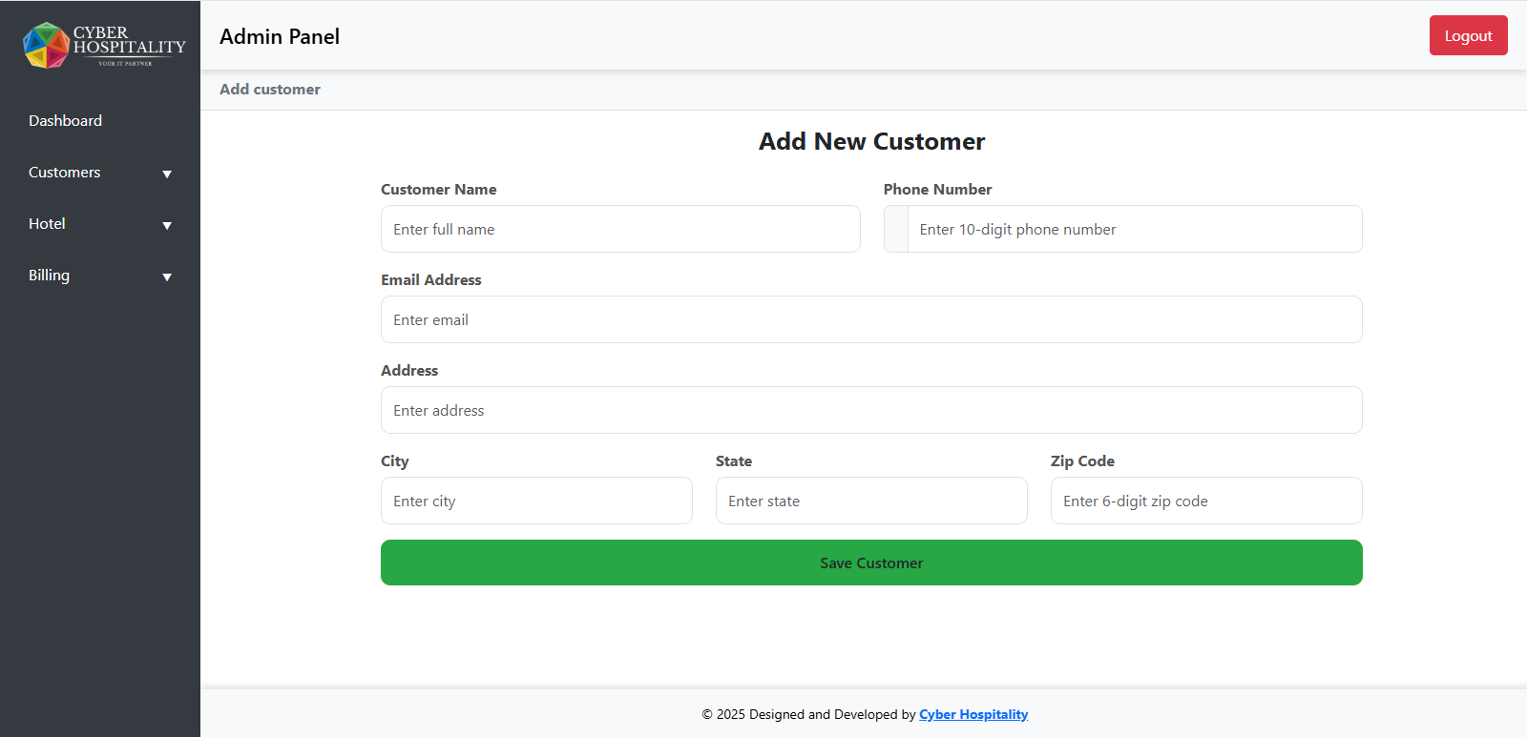Screen dimensions: 1527x737
Task: Open the Dashboard page in sidebar
Action: (65, 121)
